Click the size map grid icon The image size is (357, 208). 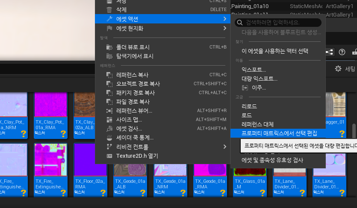click(109, 120)
